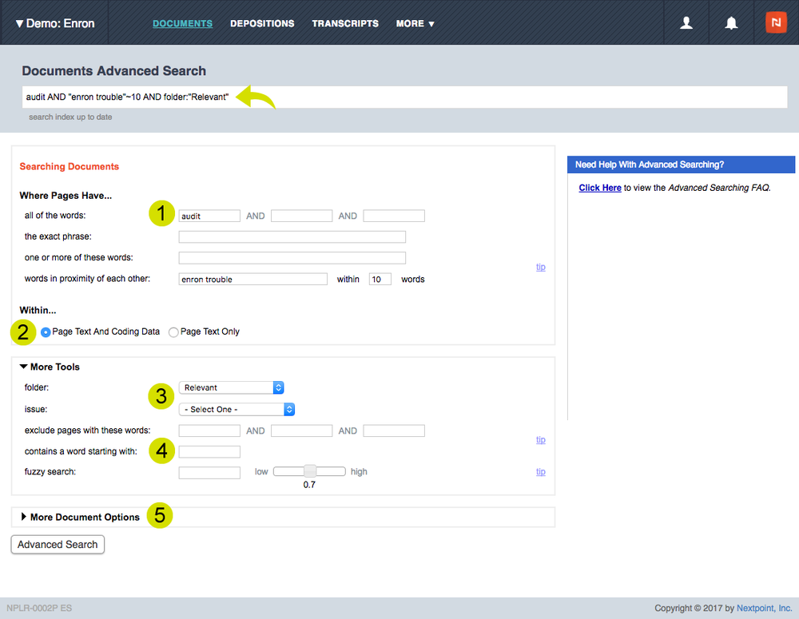The width and height of the screenshot is (799, 619).
Task: Open the tip link beside exclude words
Action: 541,439
